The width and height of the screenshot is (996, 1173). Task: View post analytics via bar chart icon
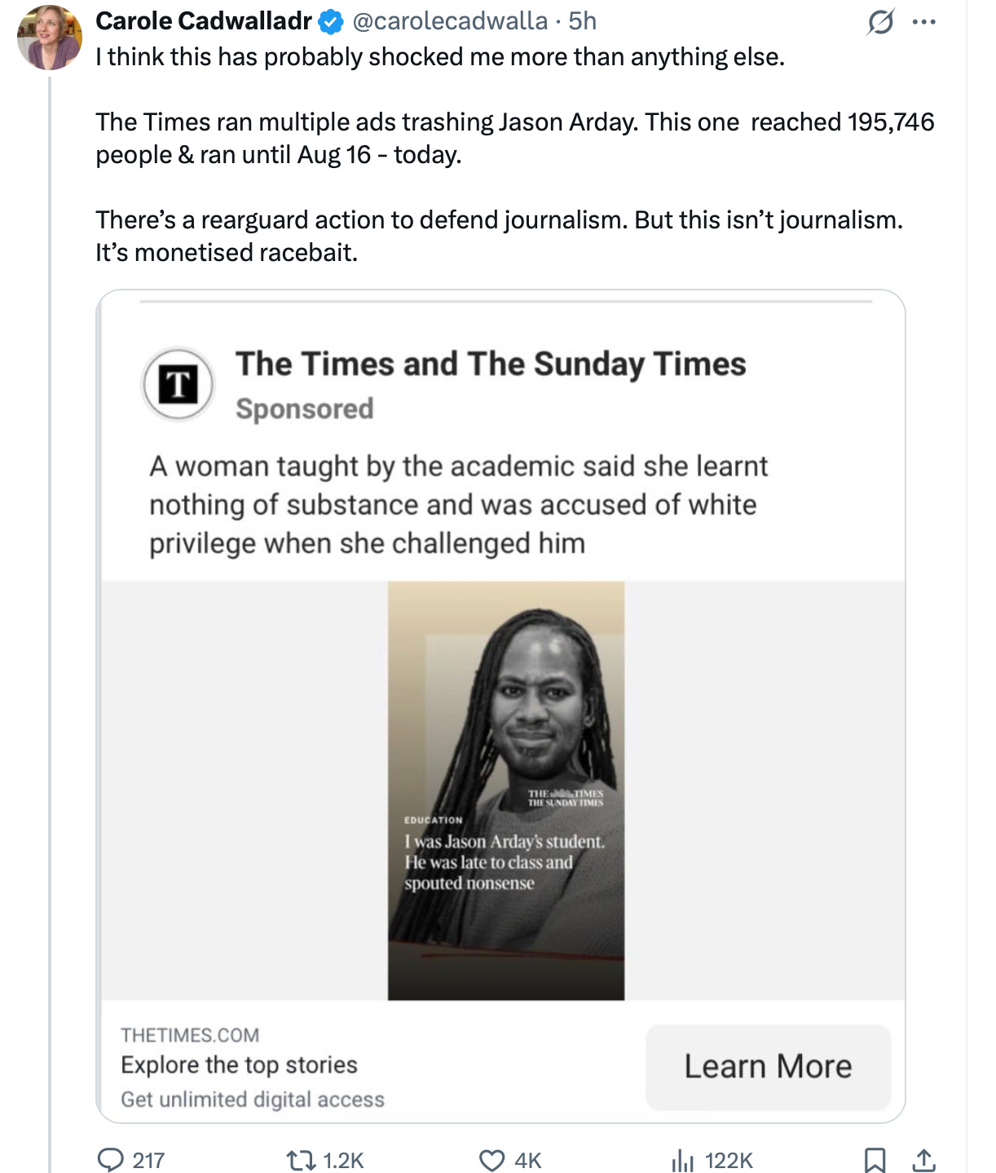(x=682, y=1160)
